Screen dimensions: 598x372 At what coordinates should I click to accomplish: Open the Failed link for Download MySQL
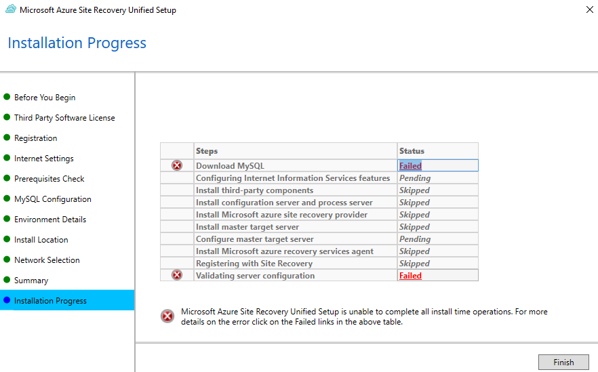410,166
